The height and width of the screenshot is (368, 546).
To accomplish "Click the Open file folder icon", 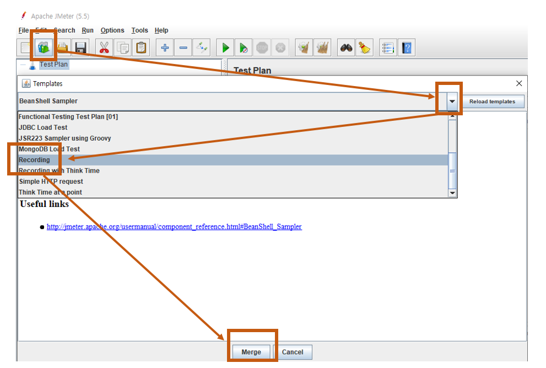I will point(63,47).
